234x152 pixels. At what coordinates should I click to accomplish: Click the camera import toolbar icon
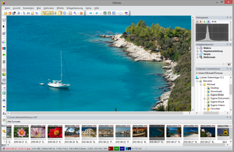coord(14,13)
